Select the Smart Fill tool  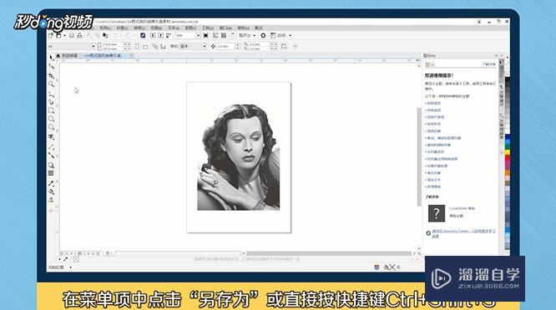tap(51, 200)
